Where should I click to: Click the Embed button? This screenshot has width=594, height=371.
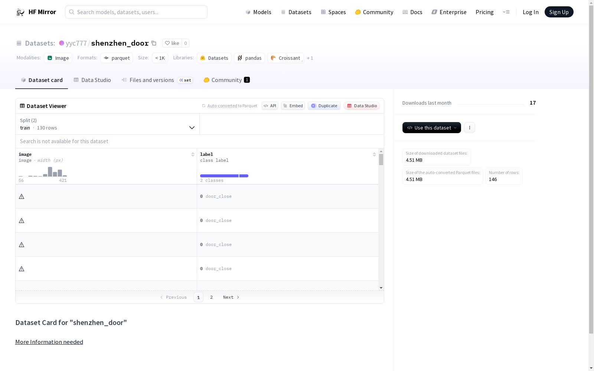[x=293, y=106]
